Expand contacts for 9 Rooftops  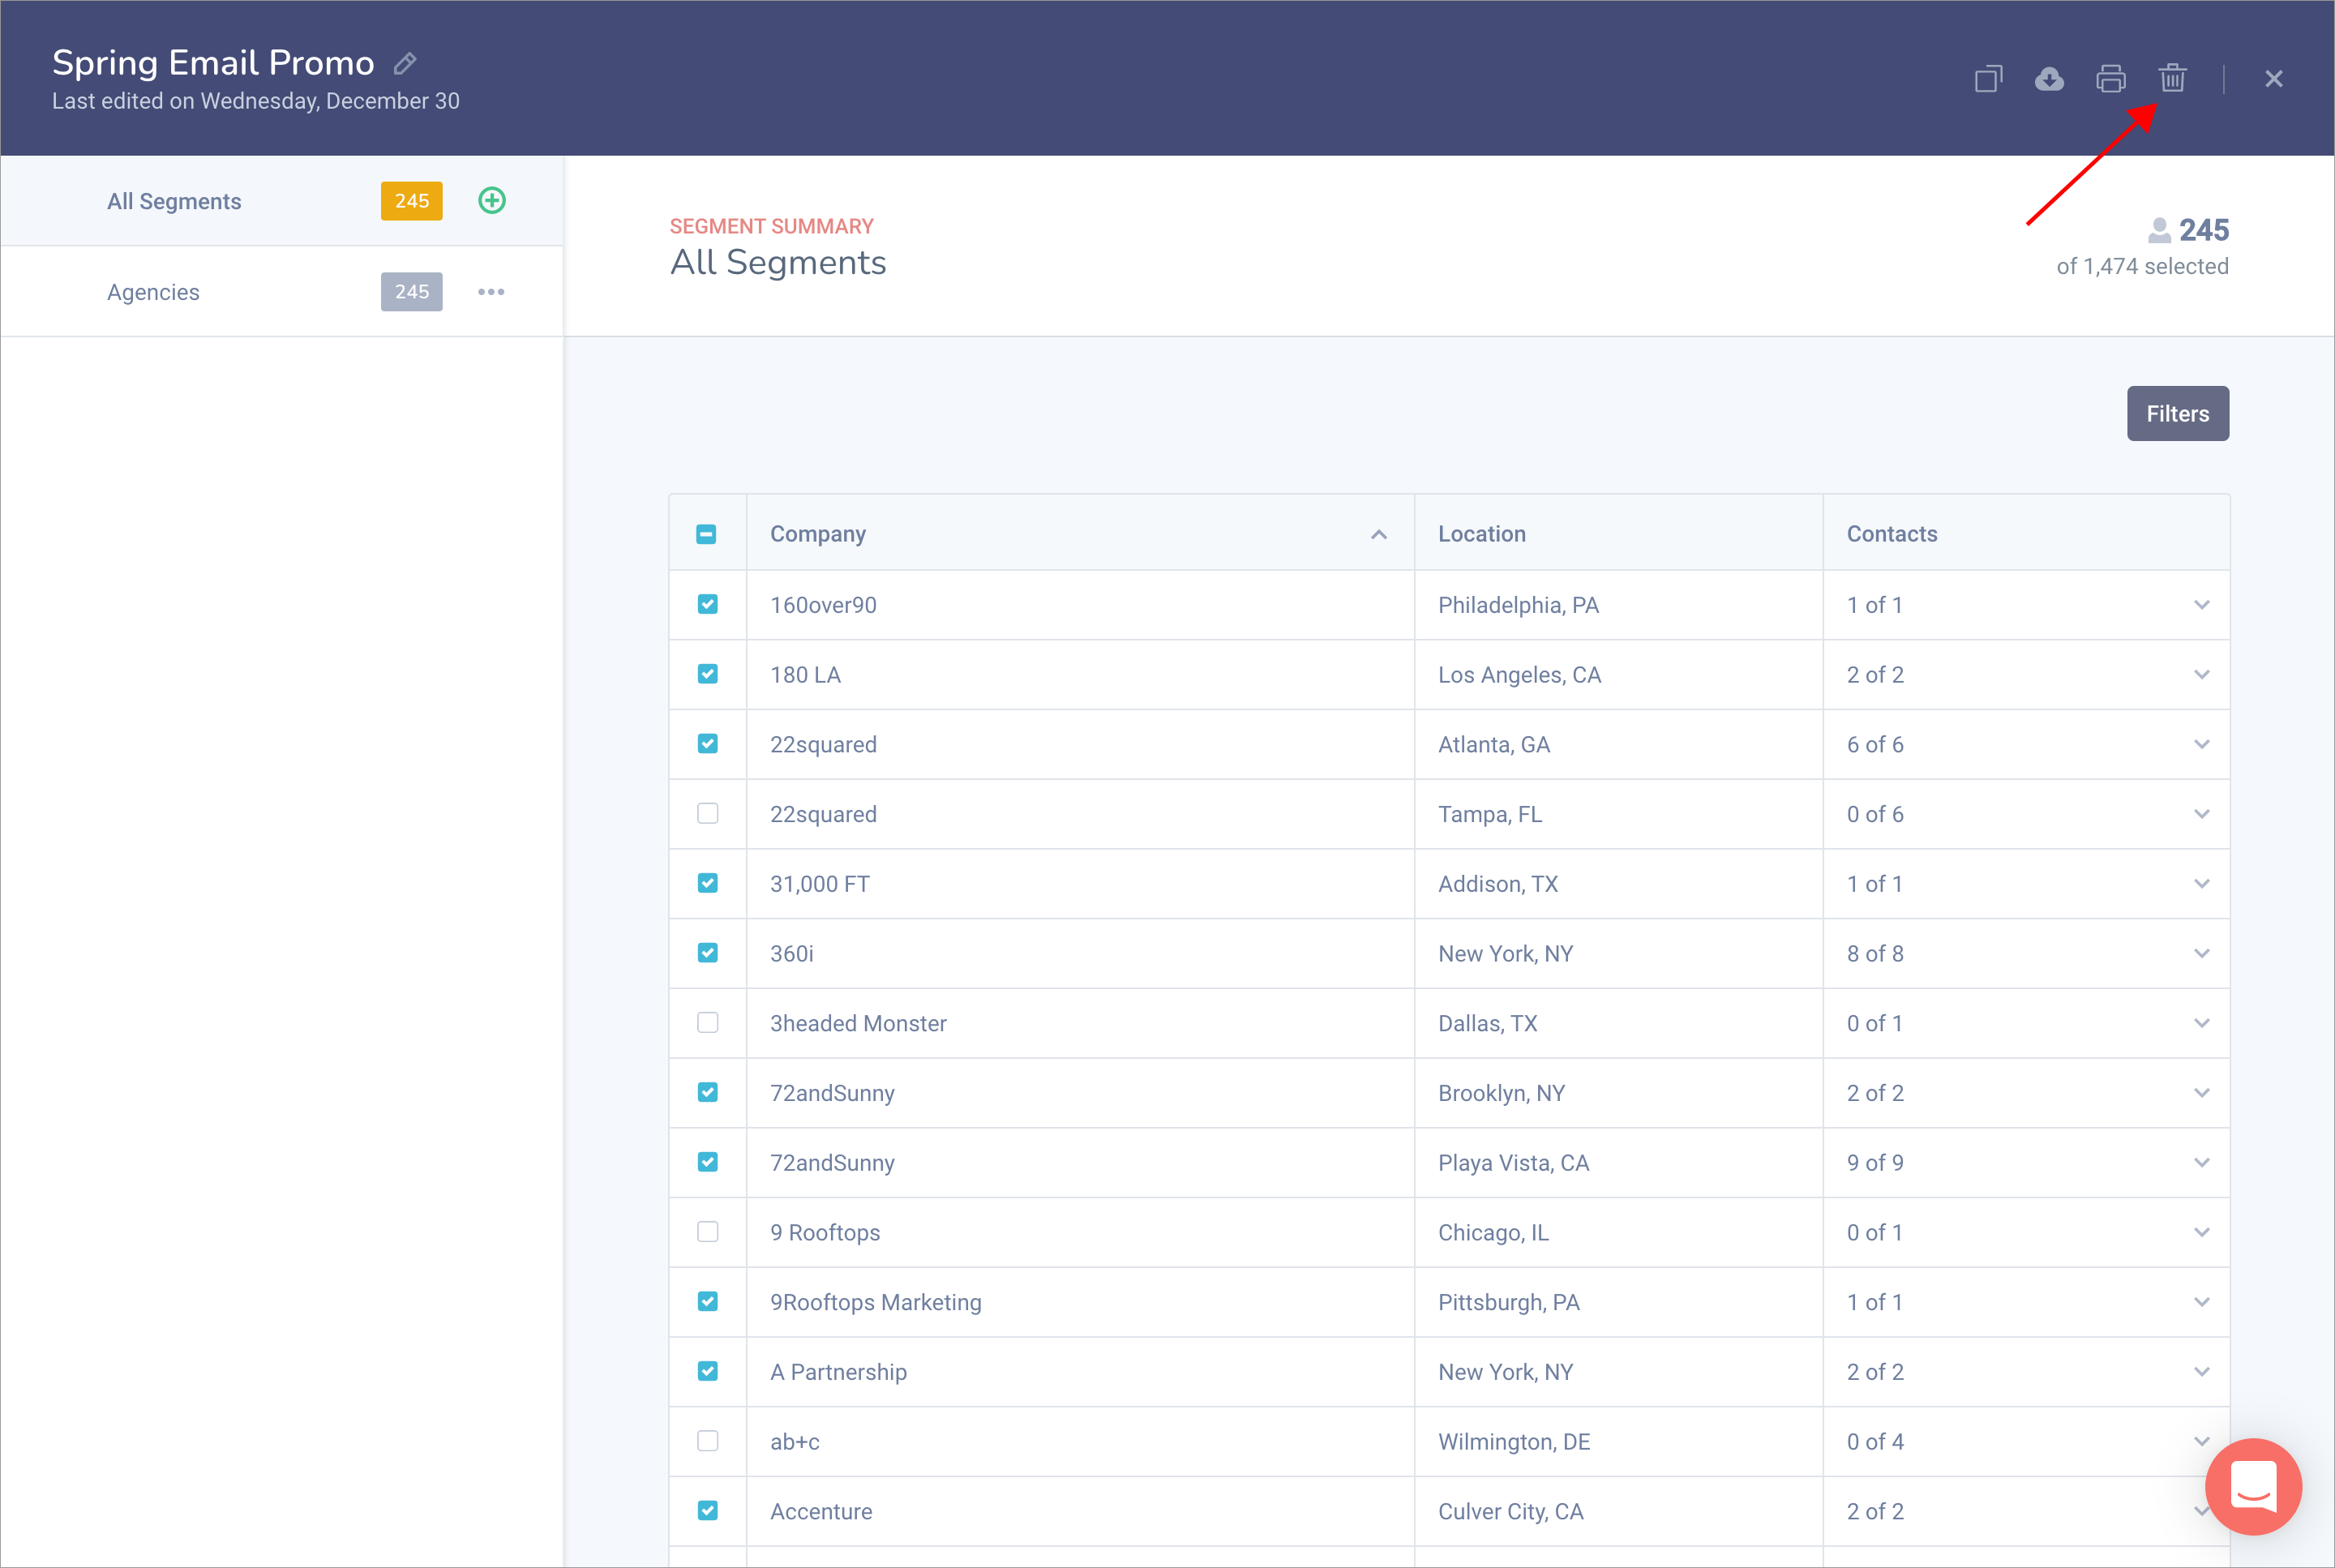pos(2202,1233)
